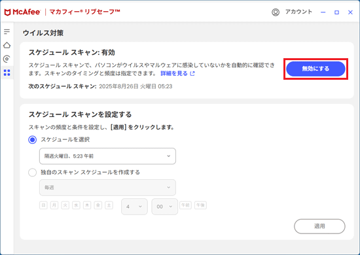Click the 無効にする button
This screenshot has height=255, width=360.
coord(315,69)
